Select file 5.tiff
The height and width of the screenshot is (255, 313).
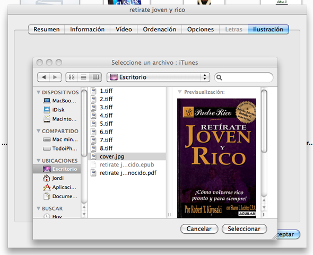(x=127, y=124)
